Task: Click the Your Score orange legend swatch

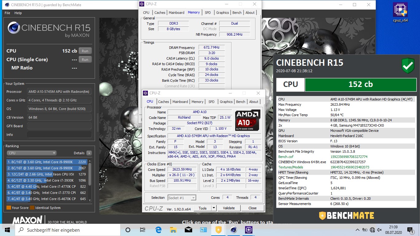Action: 9,208
